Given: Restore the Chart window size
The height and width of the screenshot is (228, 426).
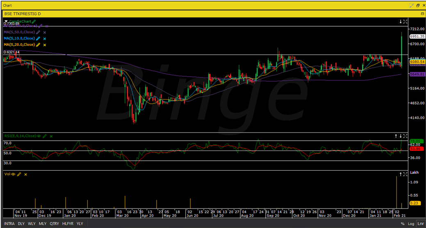Looking at the screenshot, I should [x=417, y=5].
